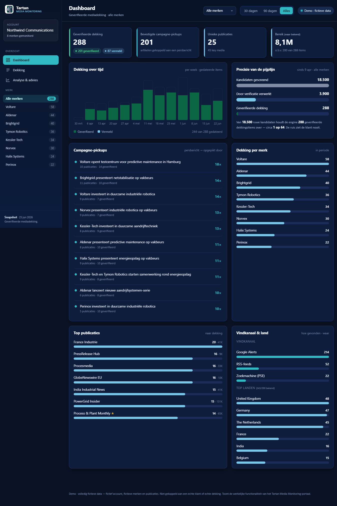Open the Alle merken dropdown
The height and width of the screenshot is (506, 337).
(x=220, y=11)
